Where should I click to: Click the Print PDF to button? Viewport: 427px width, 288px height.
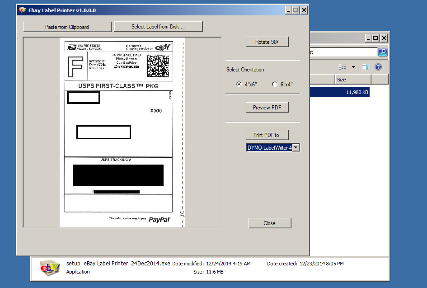267,135
